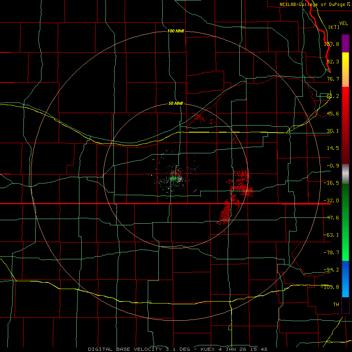352x352 pixels.
Task: Click the 76.7 legend value
Action: tap(333, 79)
